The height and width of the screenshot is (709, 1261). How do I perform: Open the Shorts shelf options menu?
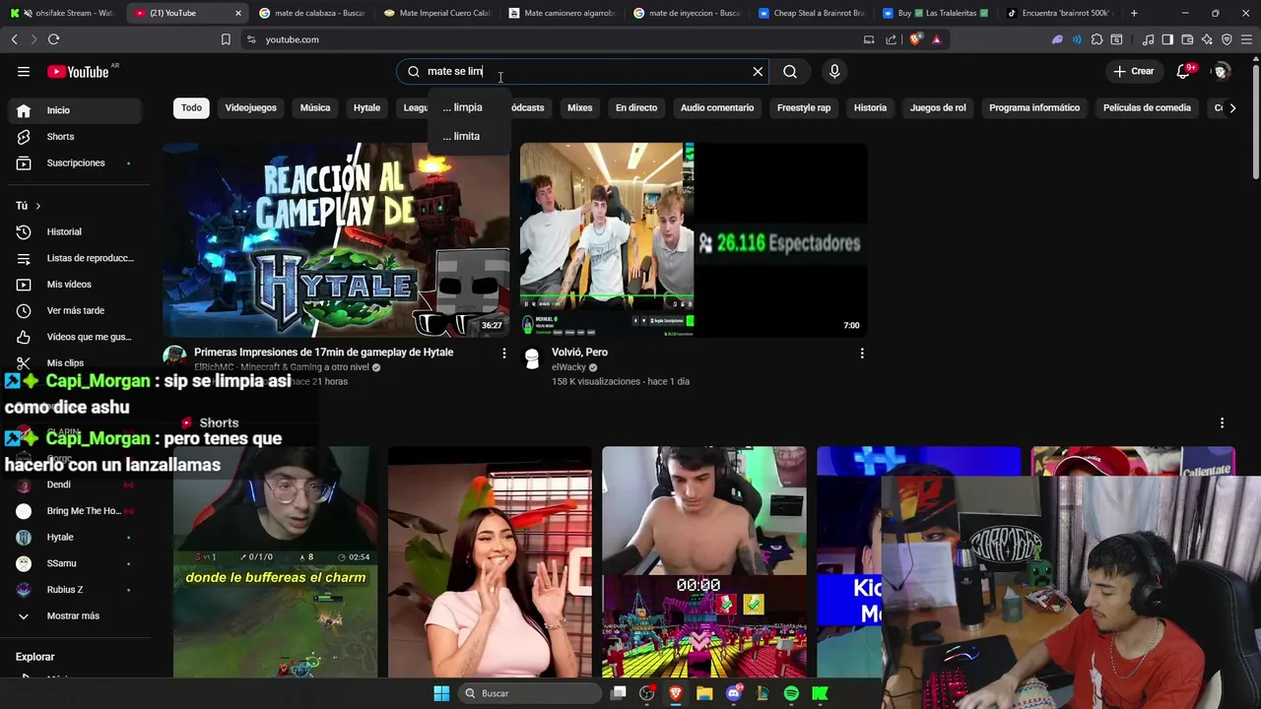coord(1222,422)
